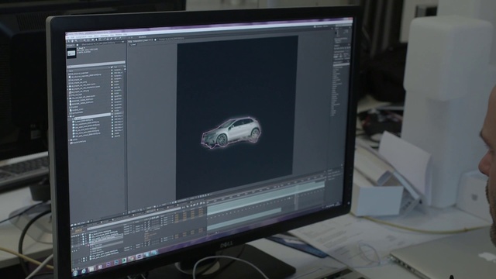Image resolution: width=496 pixels, height=279 pixels.
Task: Launch Internet Explorer from the taskbar
Action: click(84, 271)
